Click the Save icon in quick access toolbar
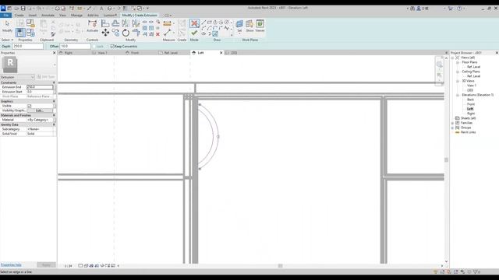The width and height of the screenshot is (499, 280). [23, 9]
